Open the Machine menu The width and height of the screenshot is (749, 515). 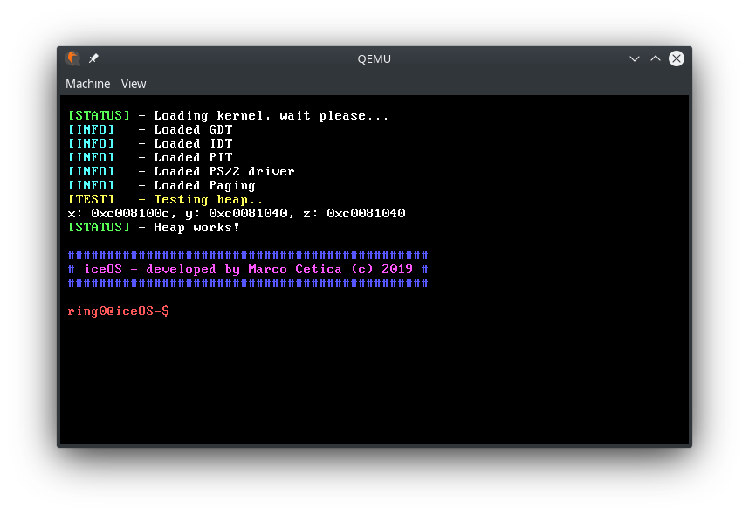click(x=87, y=84)
